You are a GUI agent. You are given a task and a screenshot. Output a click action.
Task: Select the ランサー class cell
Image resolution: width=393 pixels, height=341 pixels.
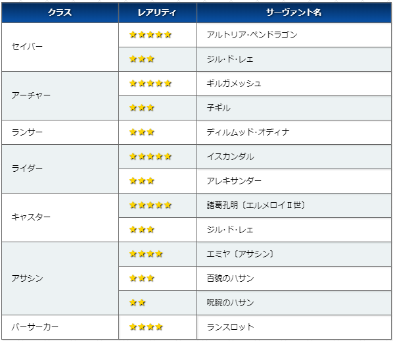tap(60, 132)
